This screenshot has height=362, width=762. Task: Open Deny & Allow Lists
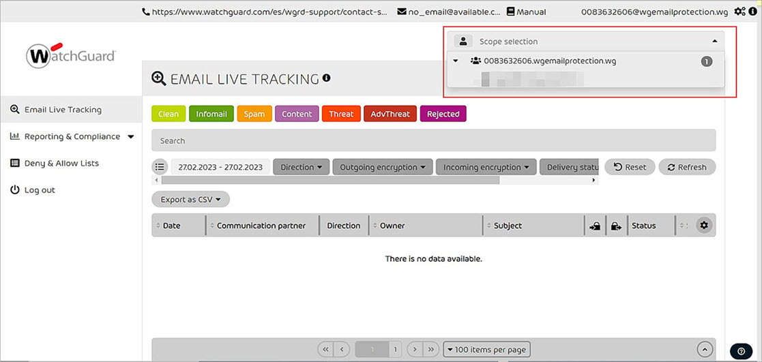tap(55, 163)
